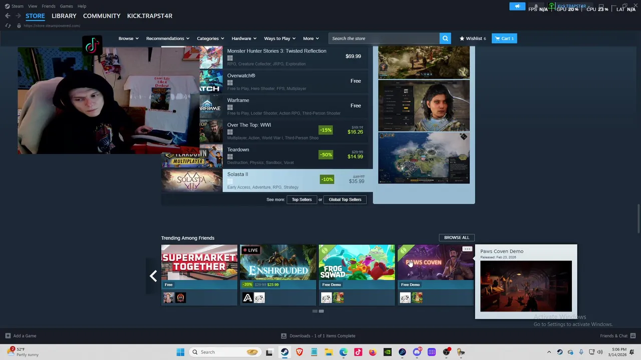Switch to the COMMUNITY tab

102,16
